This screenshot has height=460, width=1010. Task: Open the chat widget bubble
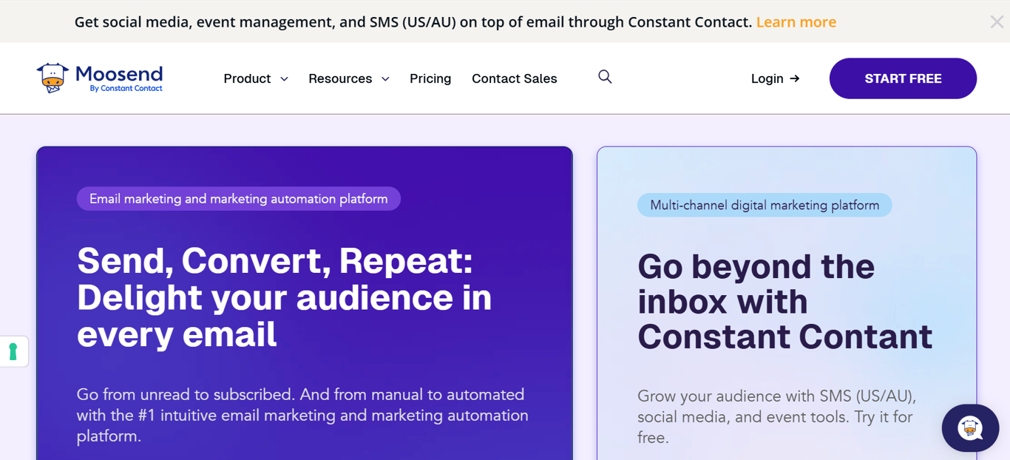[x=970, y=427]
